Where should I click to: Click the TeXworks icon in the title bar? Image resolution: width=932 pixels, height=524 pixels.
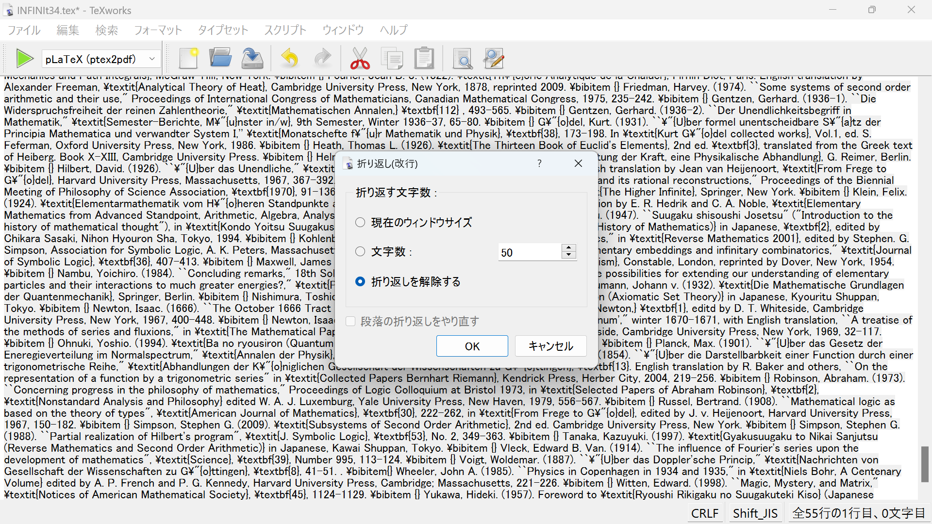[9, 10]
